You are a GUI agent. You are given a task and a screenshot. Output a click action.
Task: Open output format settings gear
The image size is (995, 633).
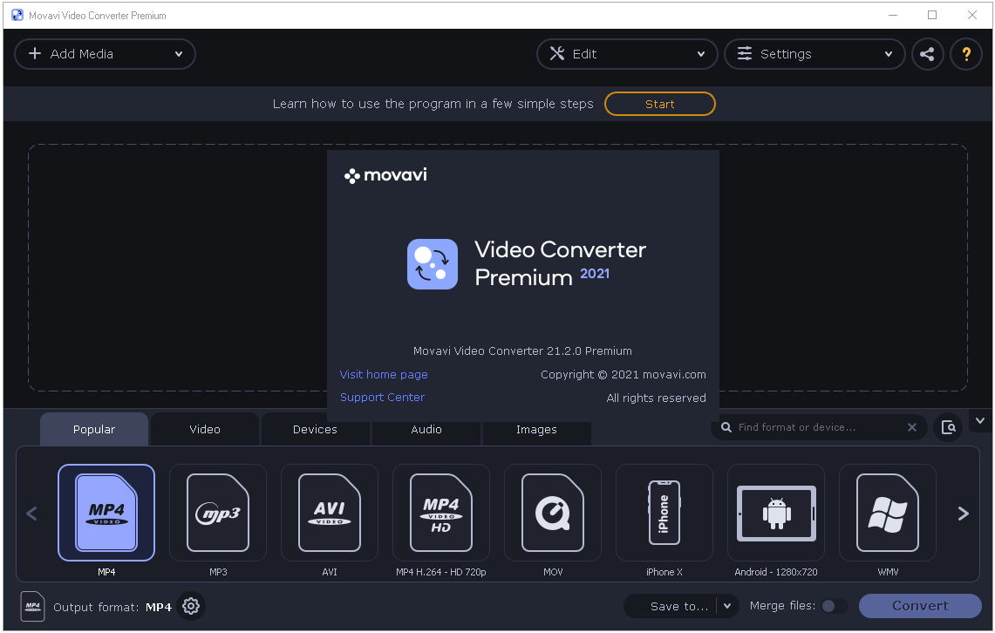191,606
